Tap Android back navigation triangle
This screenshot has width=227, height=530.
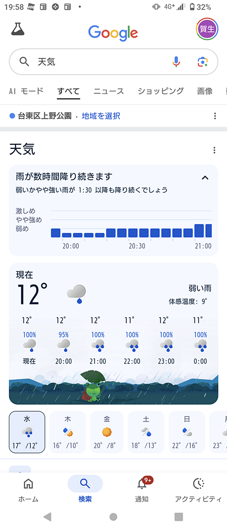pyautogui.click(x=47, y=516)
